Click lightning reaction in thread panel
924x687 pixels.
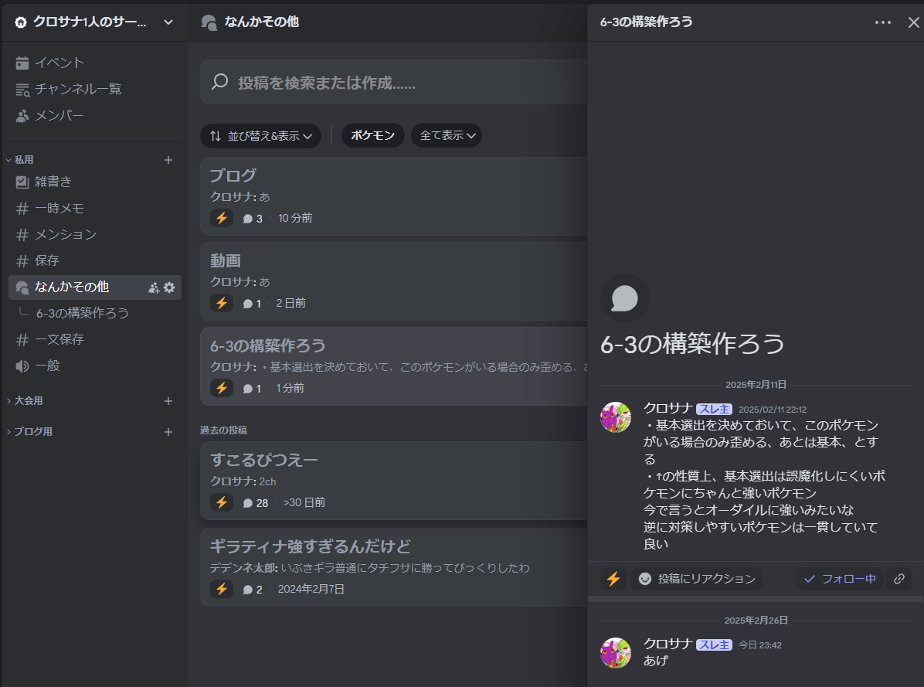coord(613,579)
